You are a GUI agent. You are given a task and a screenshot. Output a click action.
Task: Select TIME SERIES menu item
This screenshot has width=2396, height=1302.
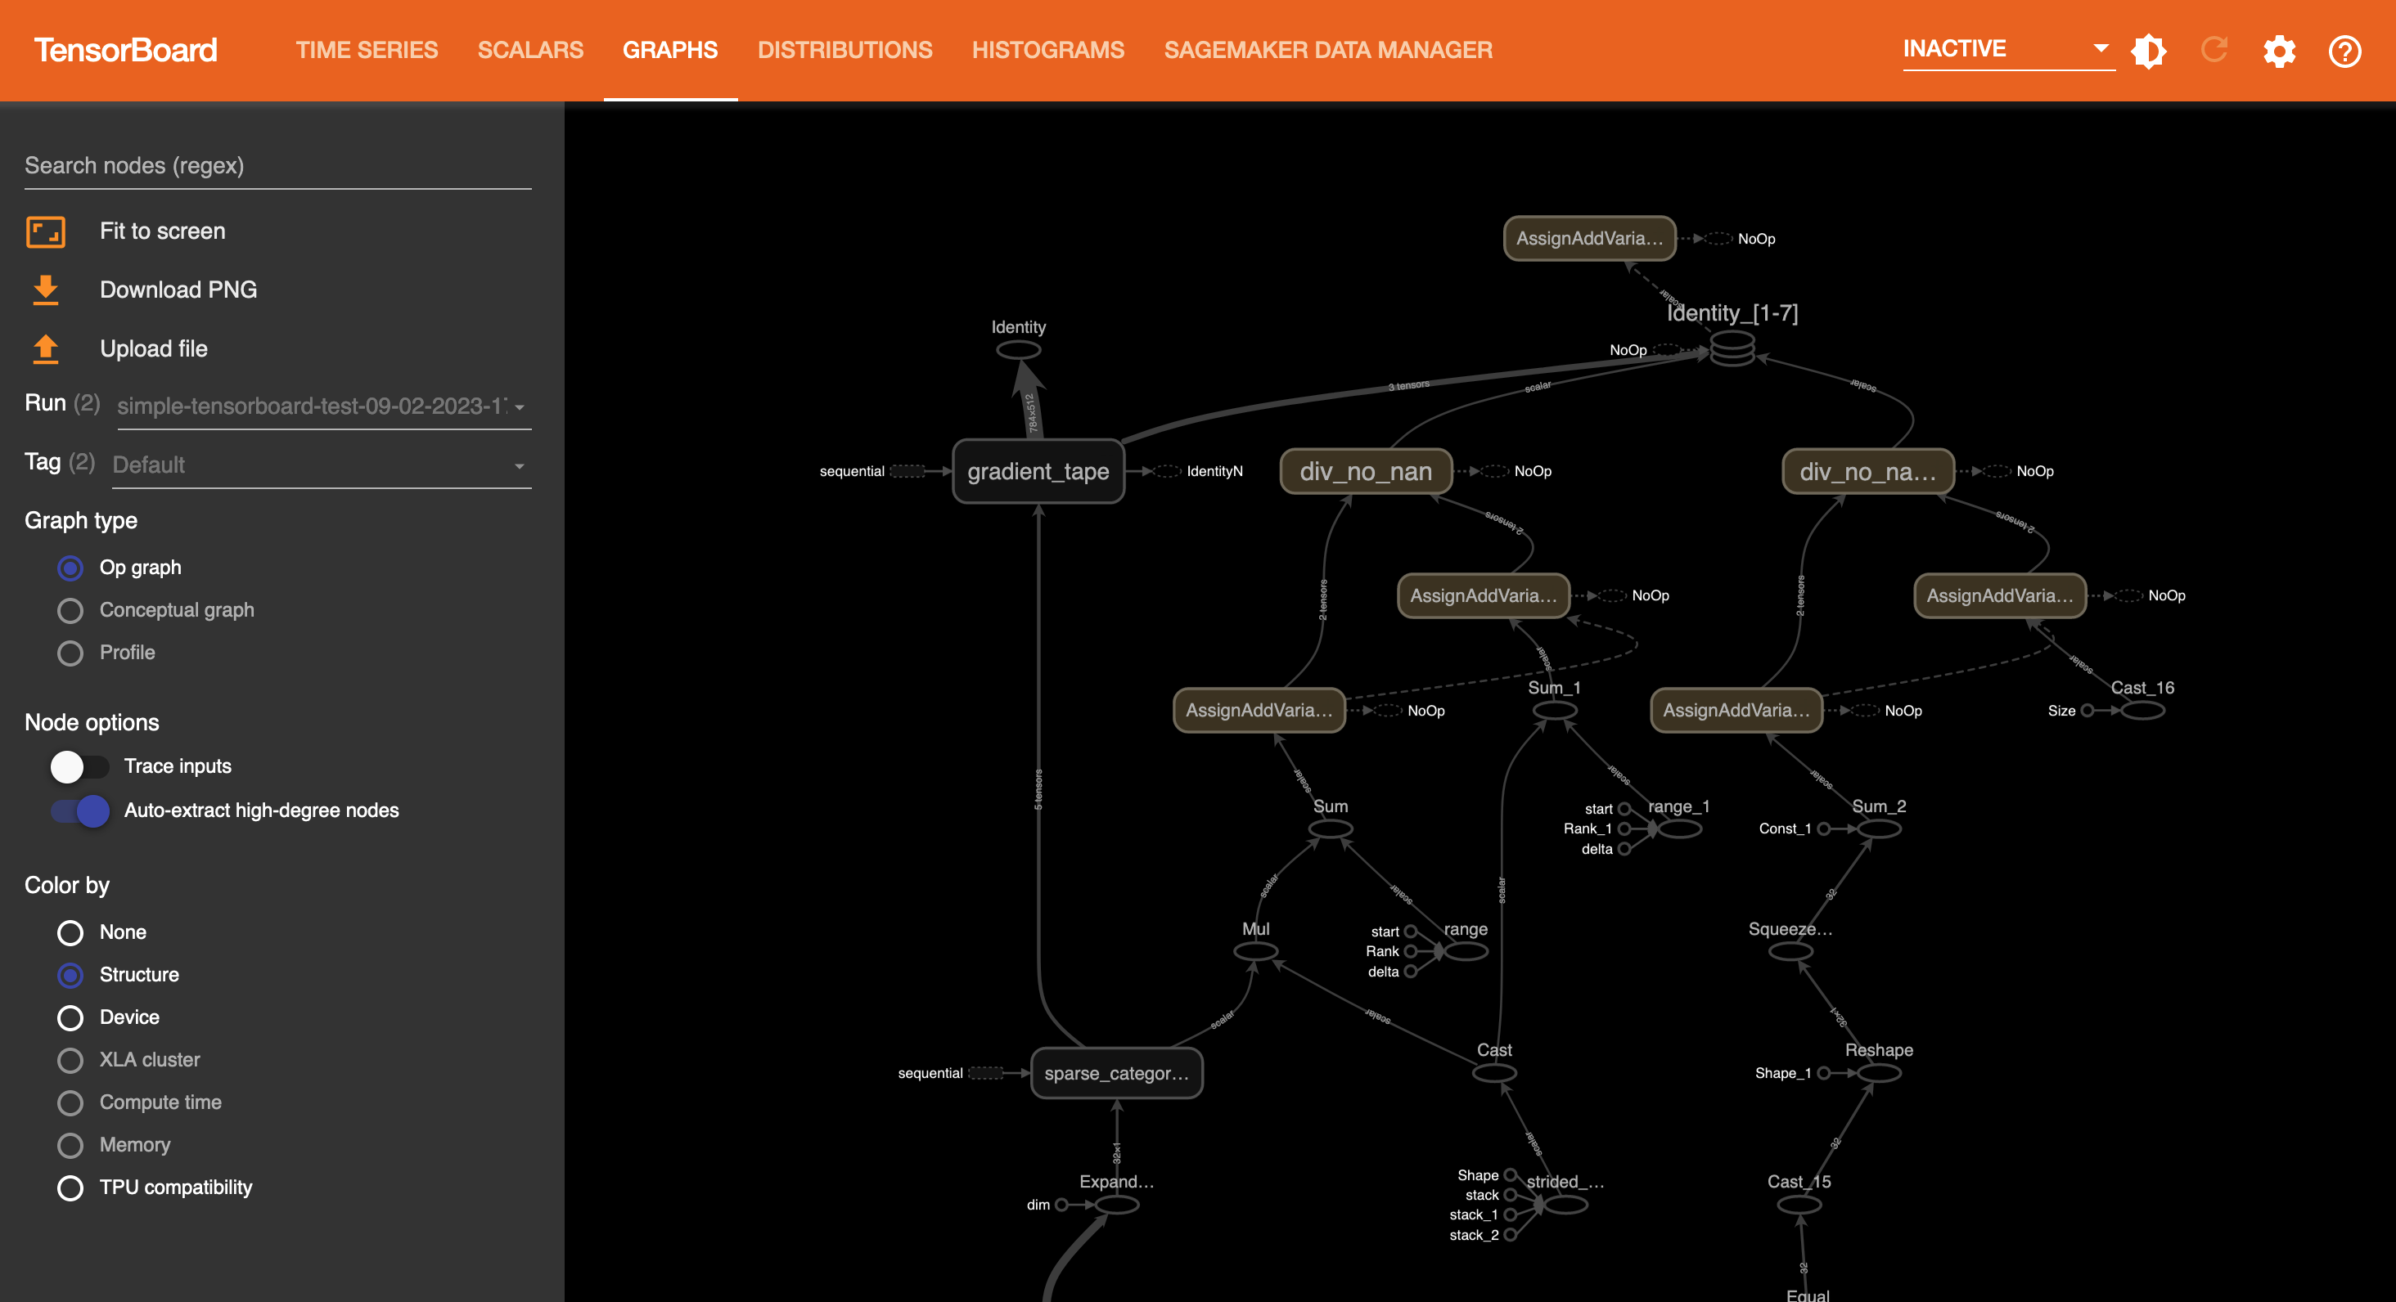[x=367, y=48]
